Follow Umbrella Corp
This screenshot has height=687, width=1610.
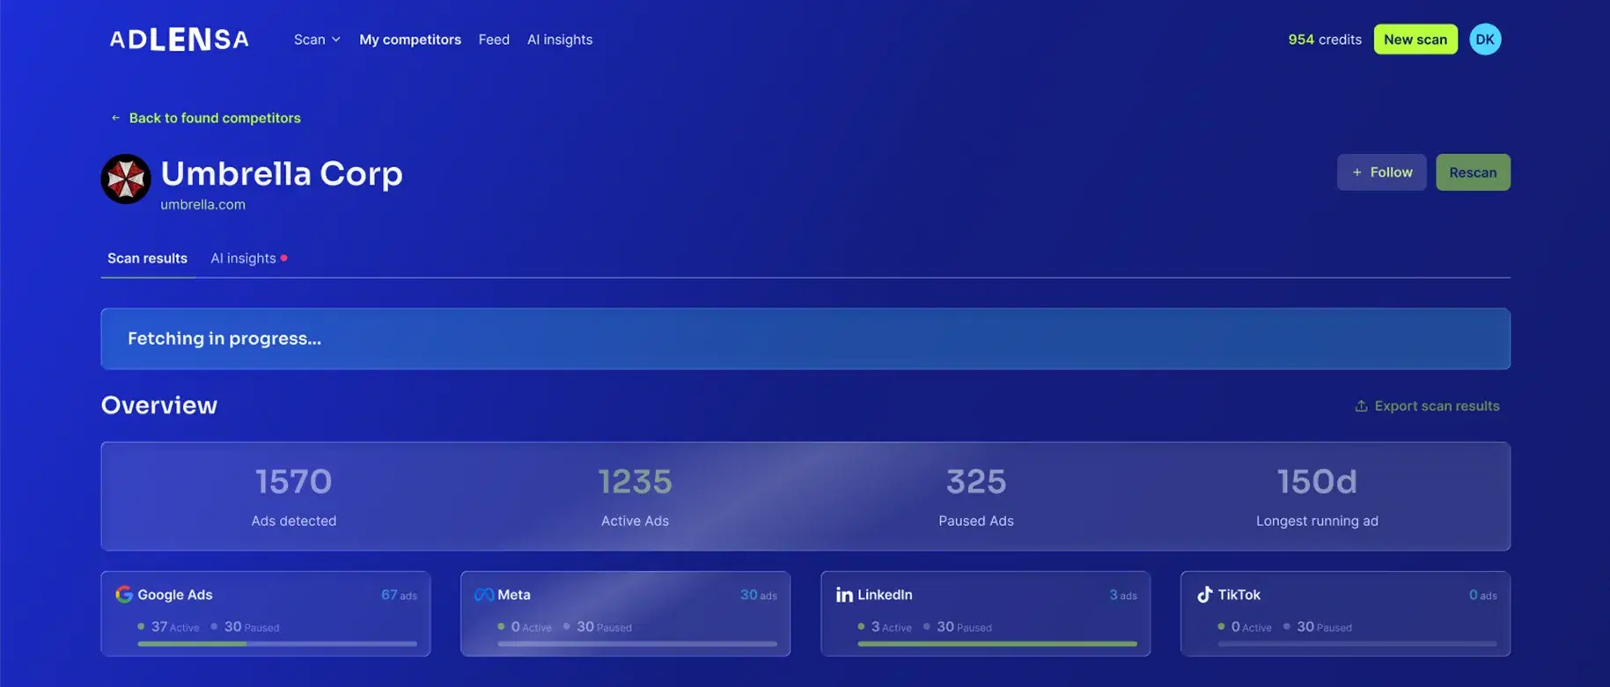pyautogui.click(x=1382, y=172)
